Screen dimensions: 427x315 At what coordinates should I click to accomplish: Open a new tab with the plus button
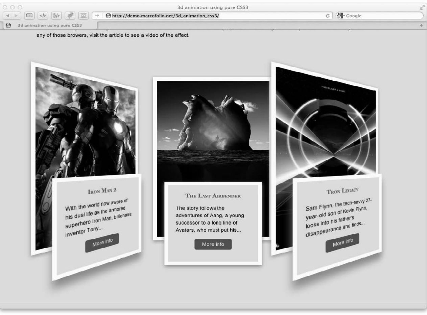pyautogui.click(x=421, y=25)
